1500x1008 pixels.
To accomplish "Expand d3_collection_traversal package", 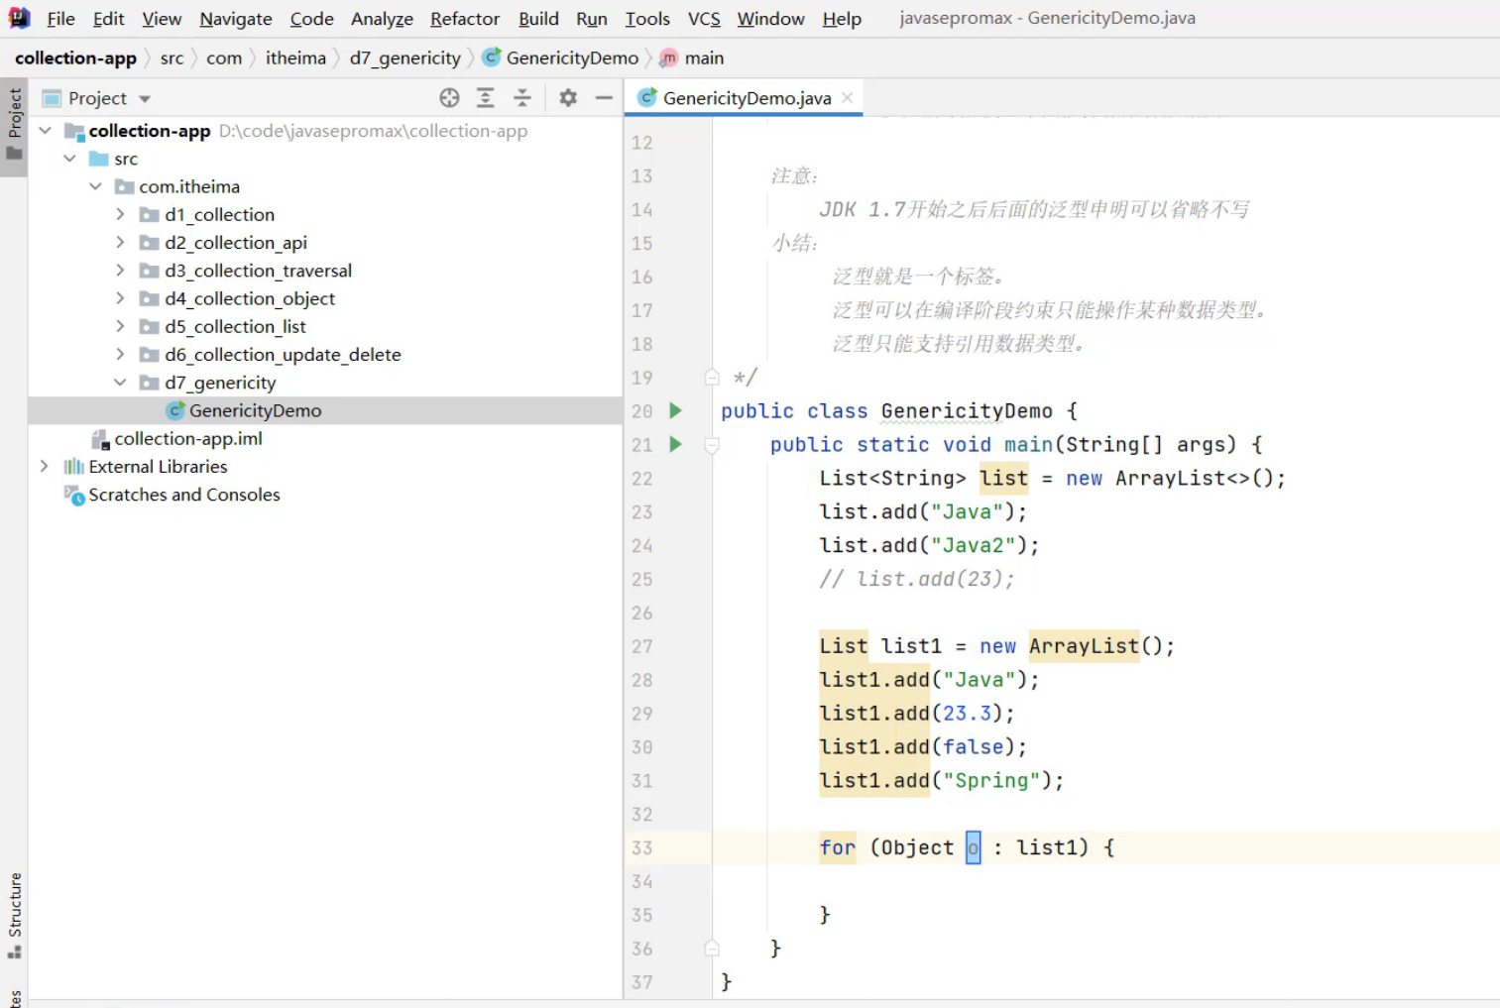I will tap(120, 270).
